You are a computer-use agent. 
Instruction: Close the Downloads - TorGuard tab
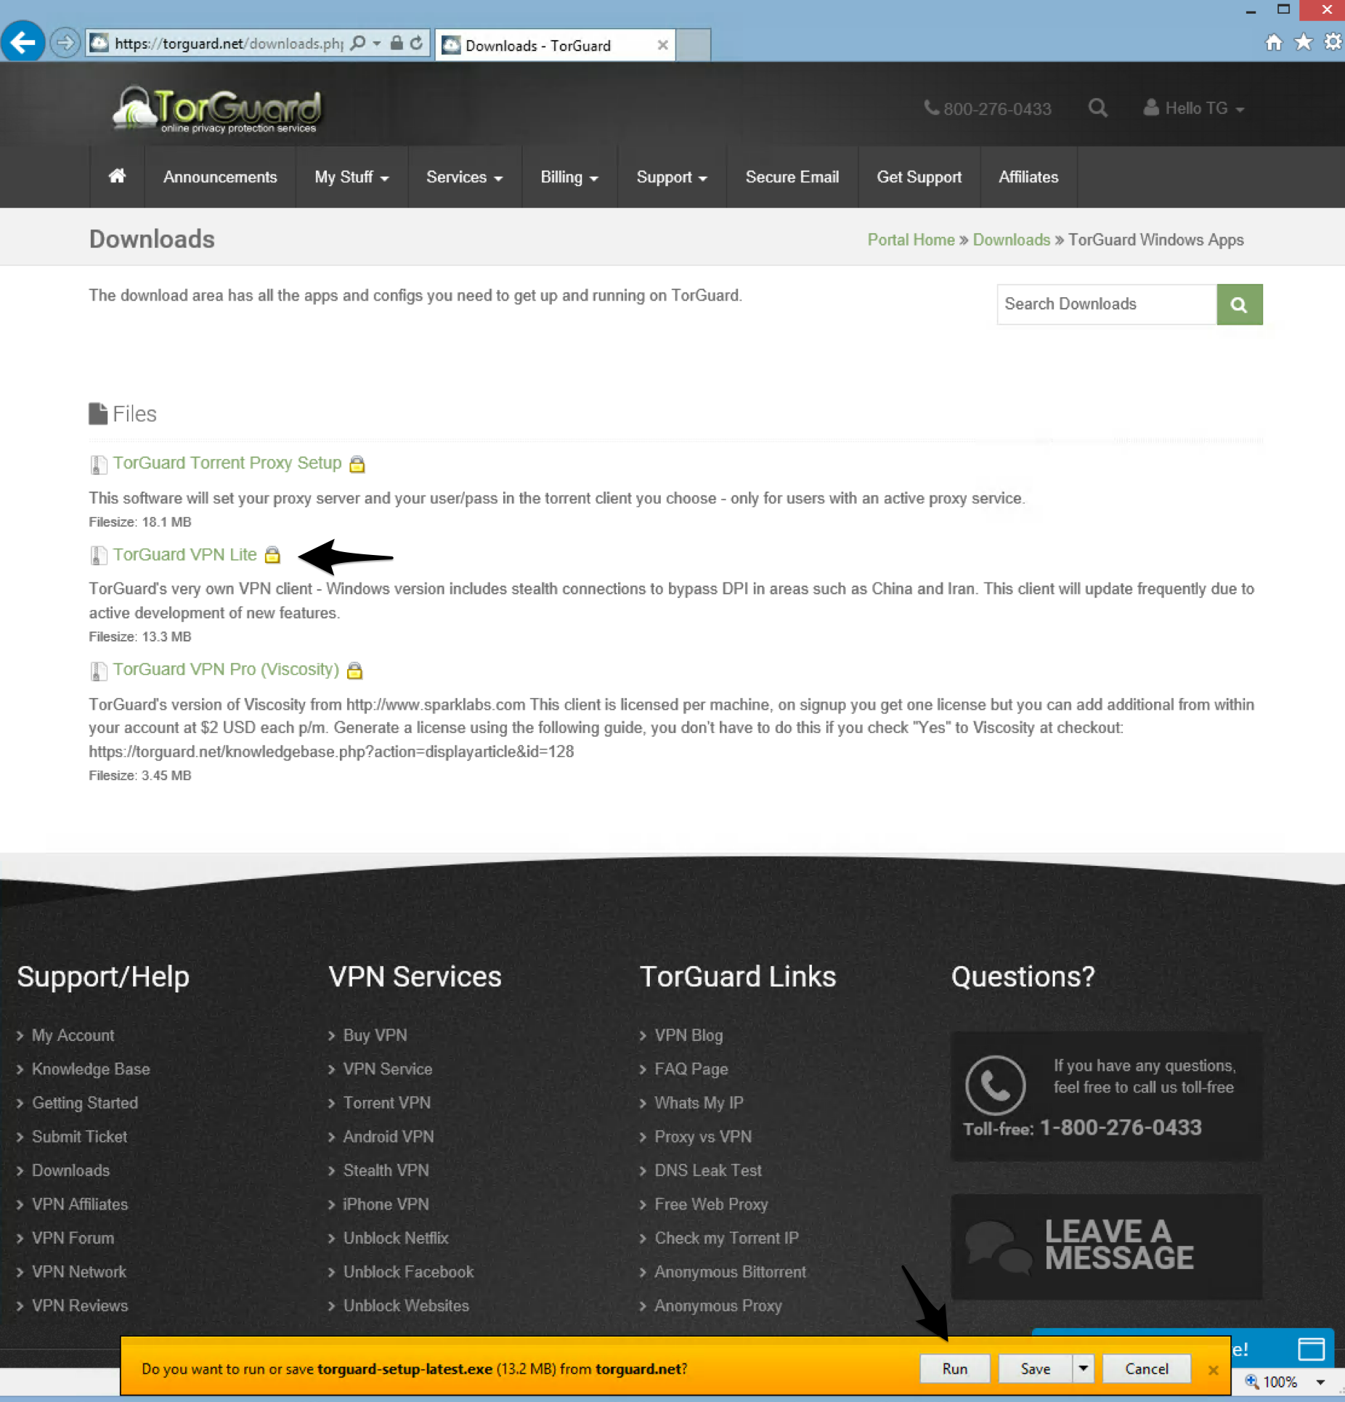662,45
